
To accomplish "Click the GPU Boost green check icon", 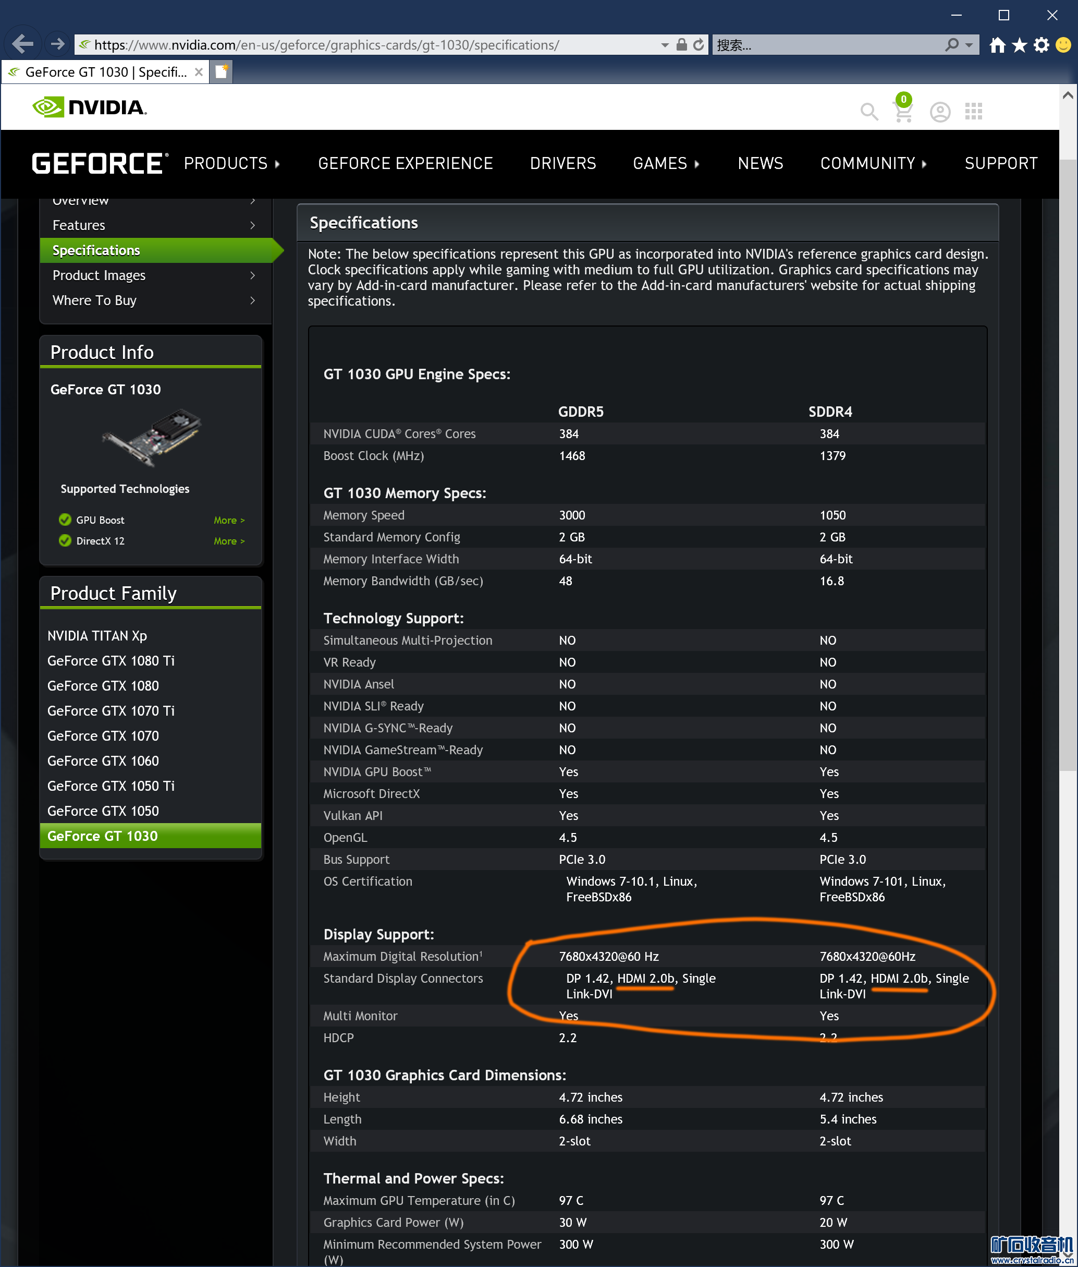I will 65,519.
